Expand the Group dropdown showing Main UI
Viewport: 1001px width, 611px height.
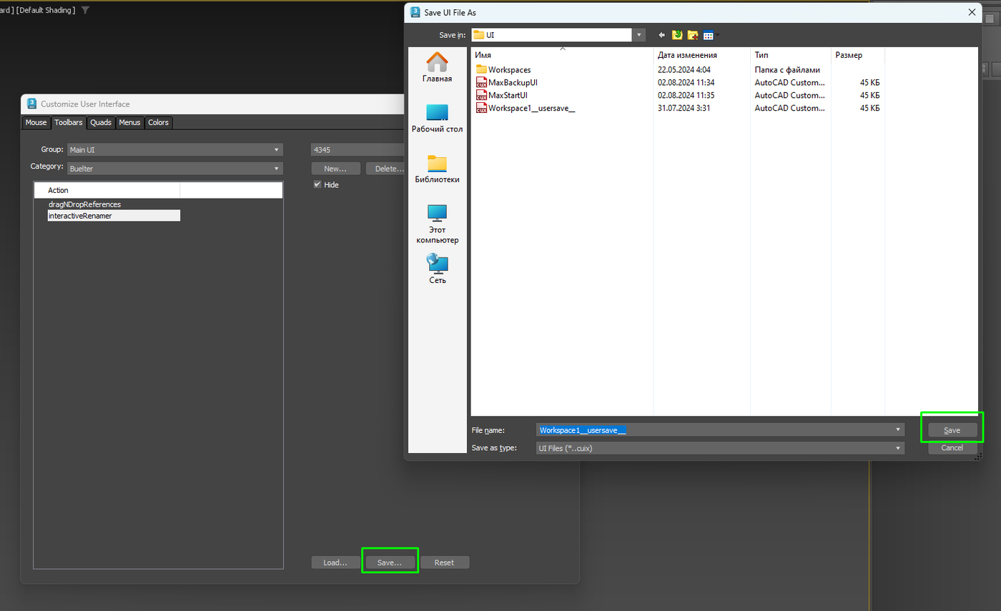coord(174,150)
